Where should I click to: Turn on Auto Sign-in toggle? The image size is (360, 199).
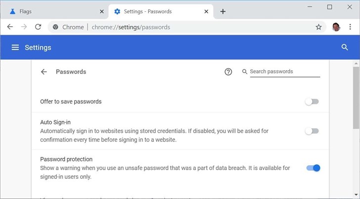pyautogui.click(x=312, y=131)
